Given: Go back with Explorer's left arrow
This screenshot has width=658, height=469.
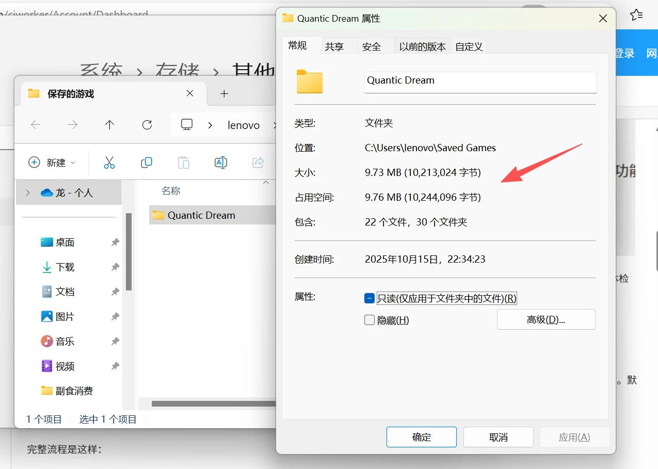Looking at the screenshot, I should click(x=36, y=125).
